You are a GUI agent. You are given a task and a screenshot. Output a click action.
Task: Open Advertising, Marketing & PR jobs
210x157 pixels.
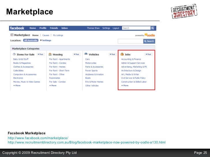[134, 67]
